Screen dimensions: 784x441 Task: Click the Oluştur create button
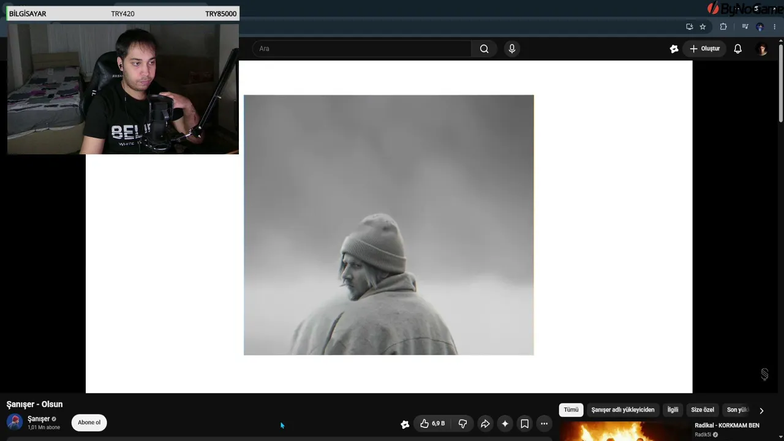coord(705,49)
